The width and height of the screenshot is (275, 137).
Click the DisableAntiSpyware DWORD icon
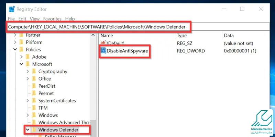tap(103, 51)
